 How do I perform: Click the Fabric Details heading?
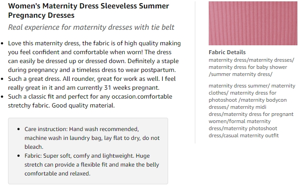227,52
